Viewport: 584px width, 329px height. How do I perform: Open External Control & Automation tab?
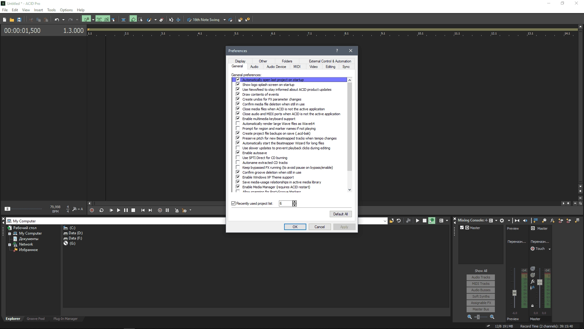click(x=330, y=61)
